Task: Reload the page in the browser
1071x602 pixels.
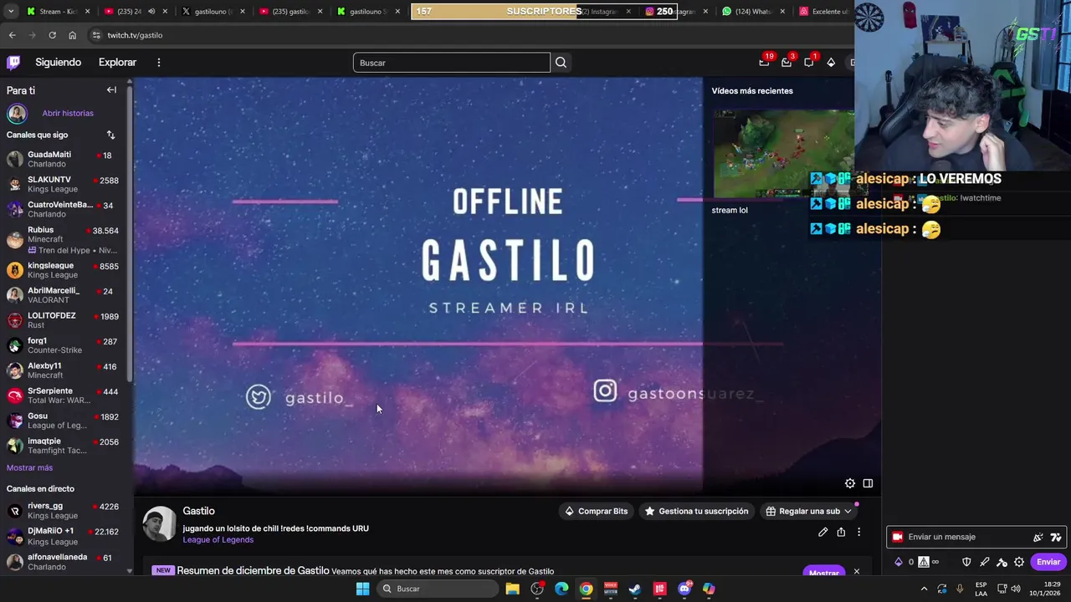Action: [52, 35]
